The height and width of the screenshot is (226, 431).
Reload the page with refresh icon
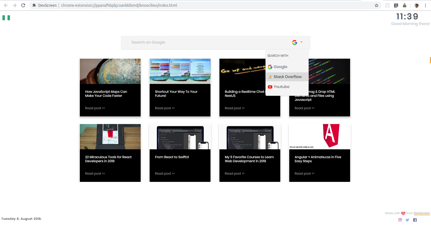23,5
